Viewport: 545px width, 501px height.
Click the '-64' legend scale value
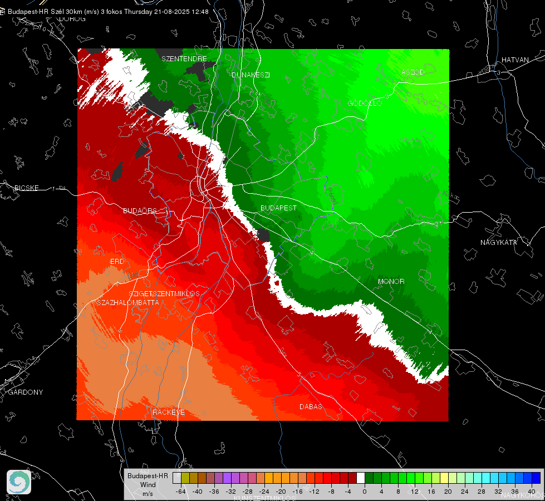click(180, 492)
